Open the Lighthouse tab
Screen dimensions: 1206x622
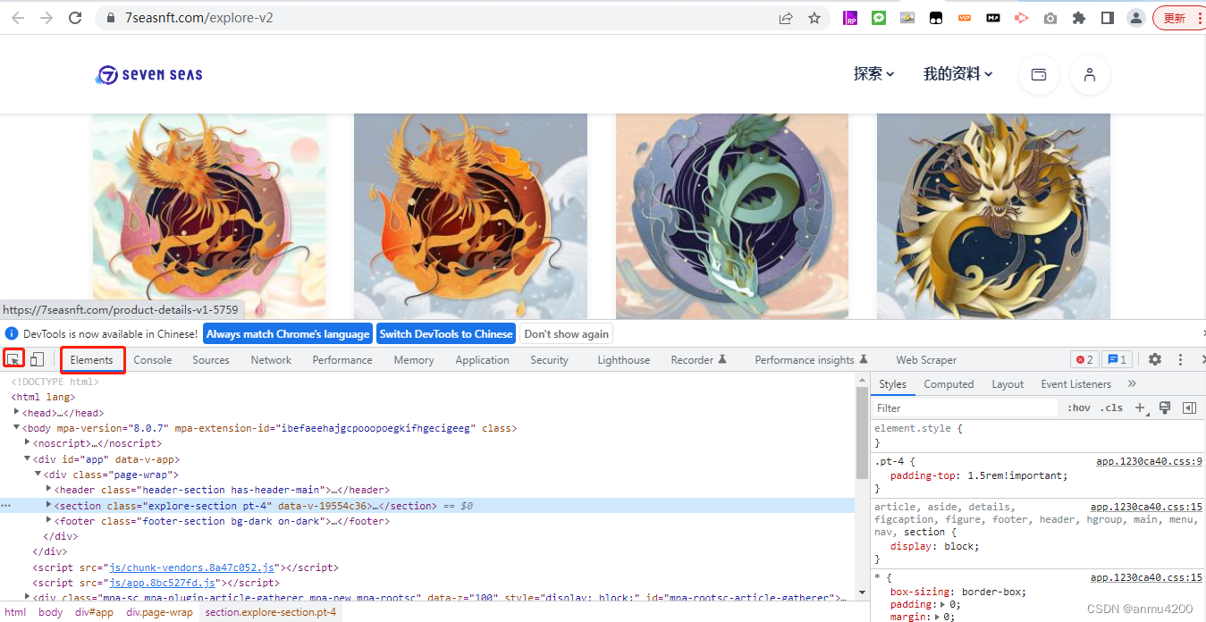point(624,359)
